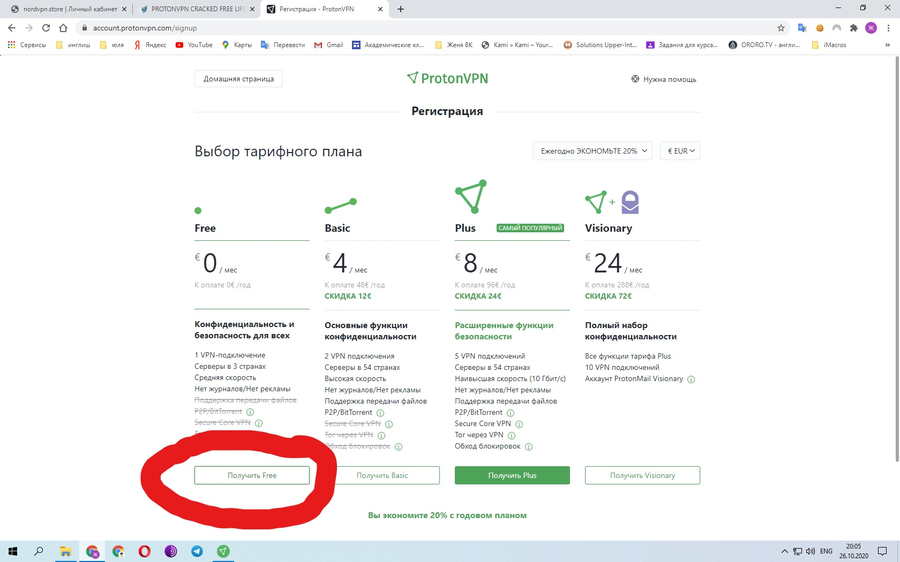Open Opera browser from taskbar
Screen dimensions: 900x562
145,551
